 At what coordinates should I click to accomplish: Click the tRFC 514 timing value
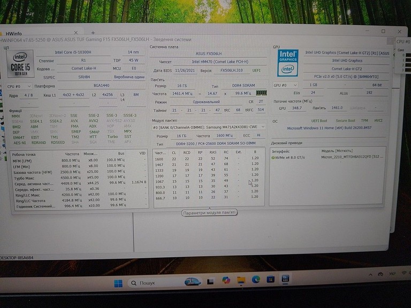click(261, 110)
